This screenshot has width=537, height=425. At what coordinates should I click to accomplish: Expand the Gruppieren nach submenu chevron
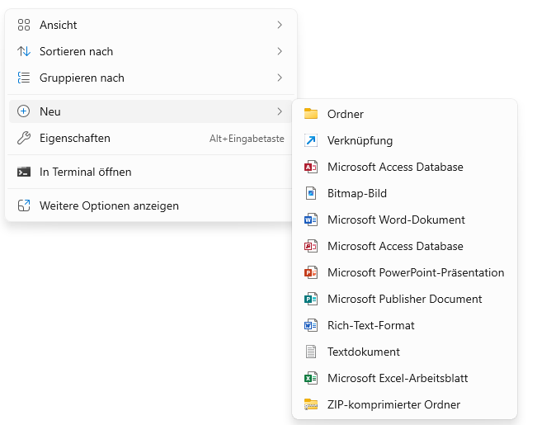280,78
